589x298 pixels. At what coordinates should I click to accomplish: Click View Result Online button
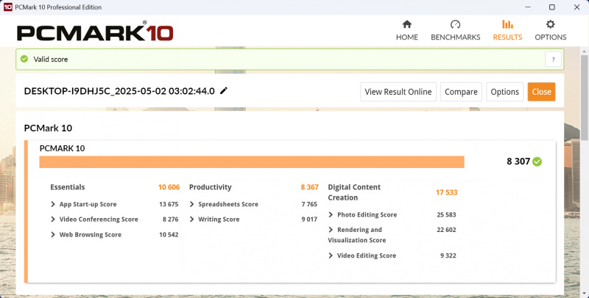click(398, 92)
